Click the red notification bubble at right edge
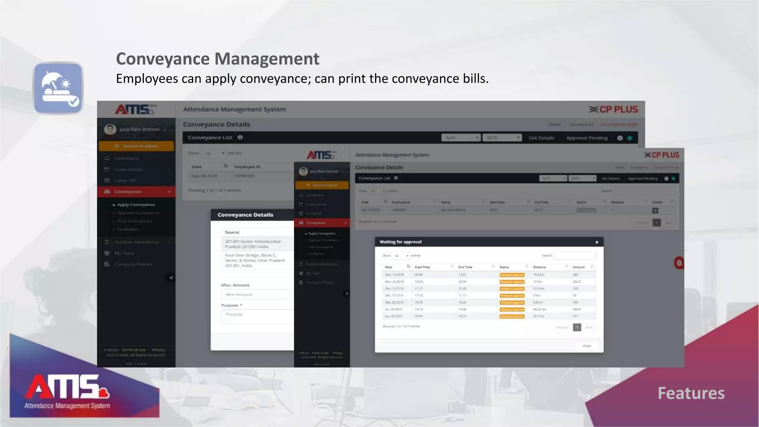Image resolution: width=759 pixels, height=427 pixels. (679, 263)
